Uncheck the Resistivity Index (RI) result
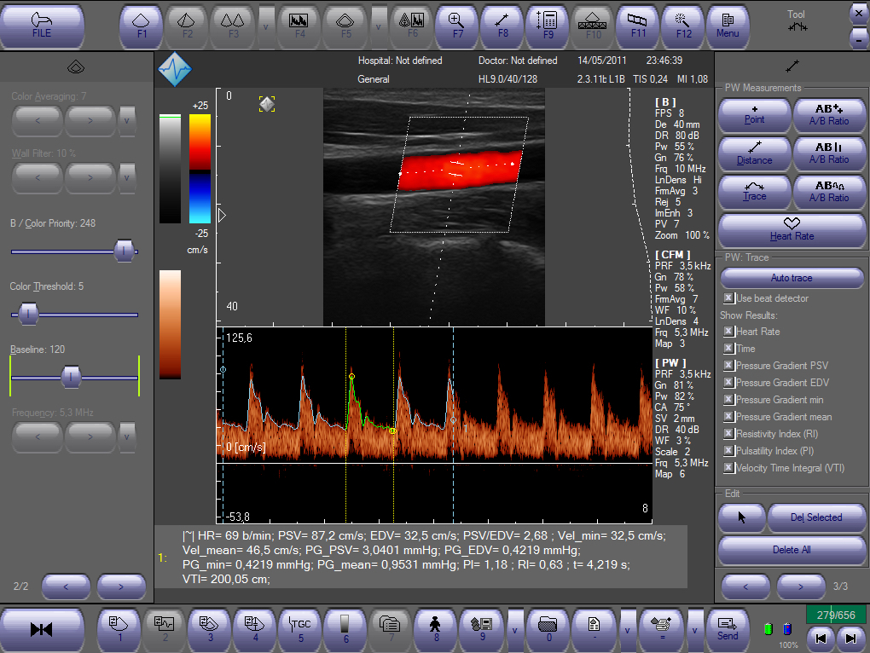The image size is (870, 653). 728,434
